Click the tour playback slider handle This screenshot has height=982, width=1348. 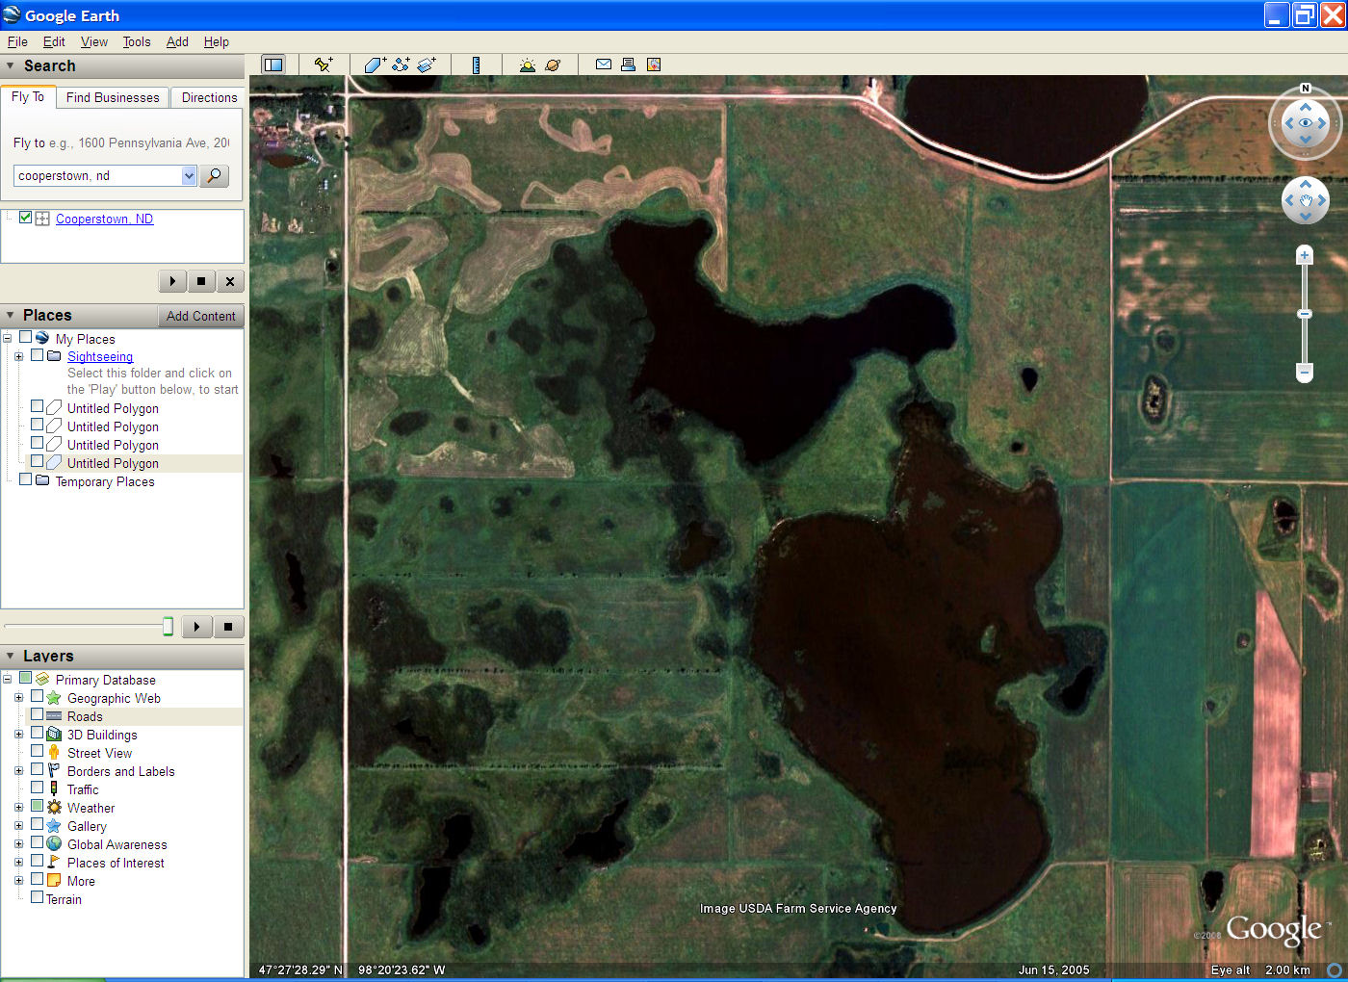pyautogui.click(x=168, y=627)
